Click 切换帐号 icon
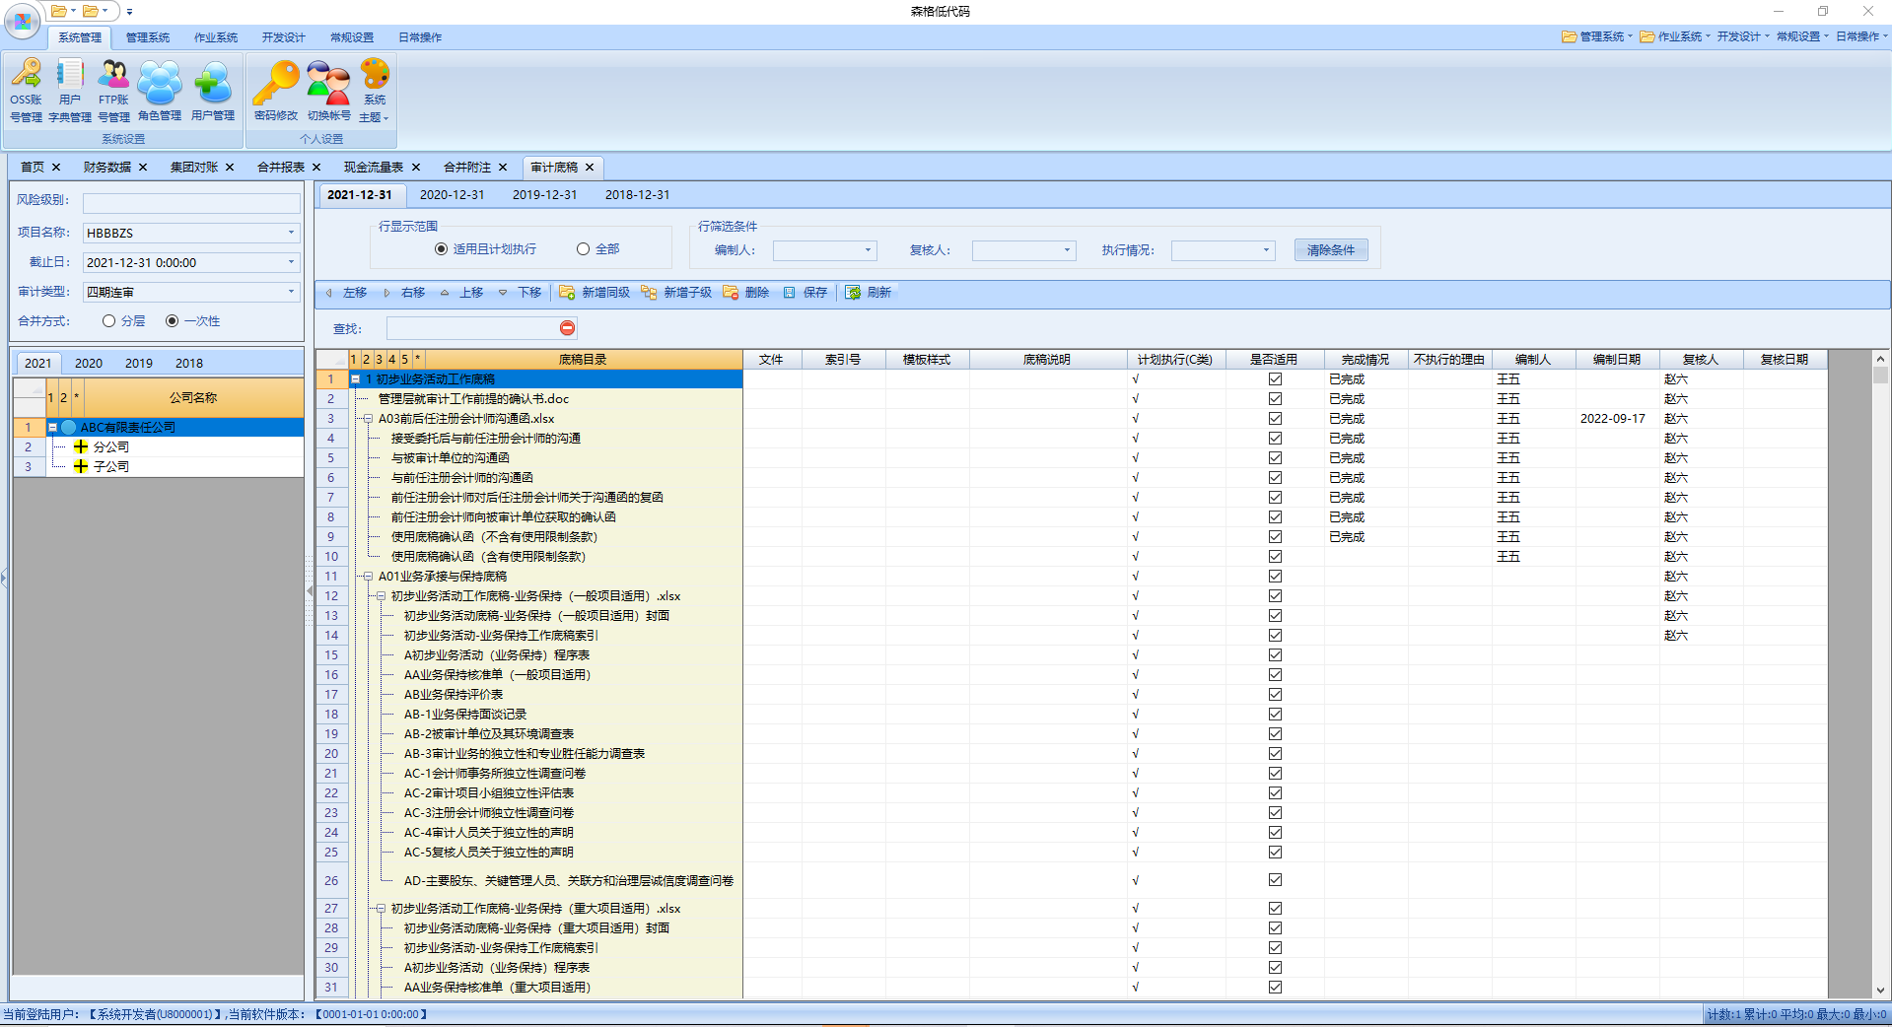 (328, 90)
